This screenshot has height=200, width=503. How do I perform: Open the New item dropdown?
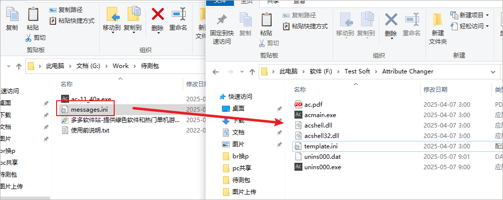470,15
